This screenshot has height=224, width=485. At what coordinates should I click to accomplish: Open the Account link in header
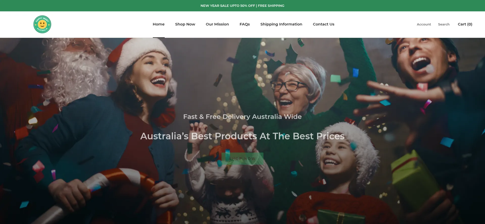424,24
